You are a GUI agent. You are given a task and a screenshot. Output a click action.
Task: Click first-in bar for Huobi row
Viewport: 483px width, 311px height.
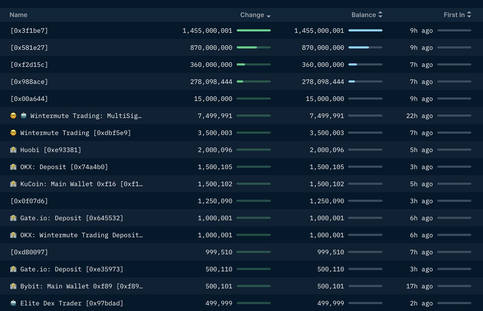454,149
